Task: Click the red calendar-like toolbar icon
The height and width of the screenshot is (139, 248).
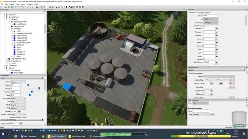Action: 77,7
